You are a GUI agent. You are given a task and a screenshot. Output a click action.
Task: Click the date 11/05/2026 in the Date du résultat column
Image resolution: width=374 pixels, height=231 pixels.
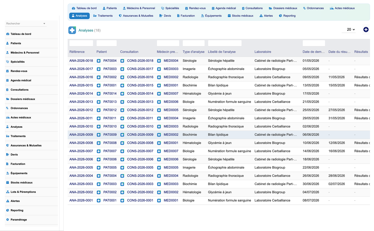(x=336, y=77)
